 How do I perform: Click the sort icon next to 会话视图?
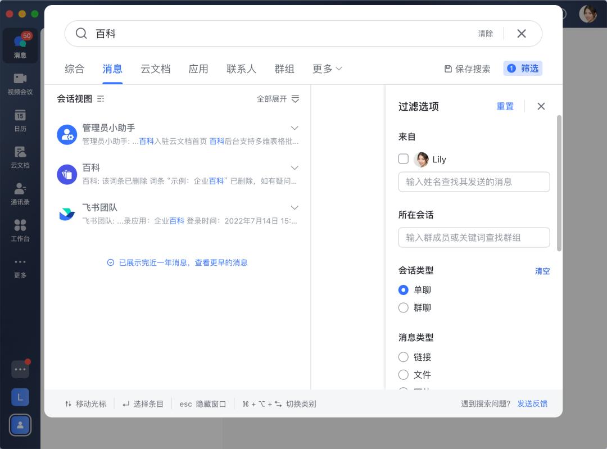pyautogui.click(x=101, y=99)
